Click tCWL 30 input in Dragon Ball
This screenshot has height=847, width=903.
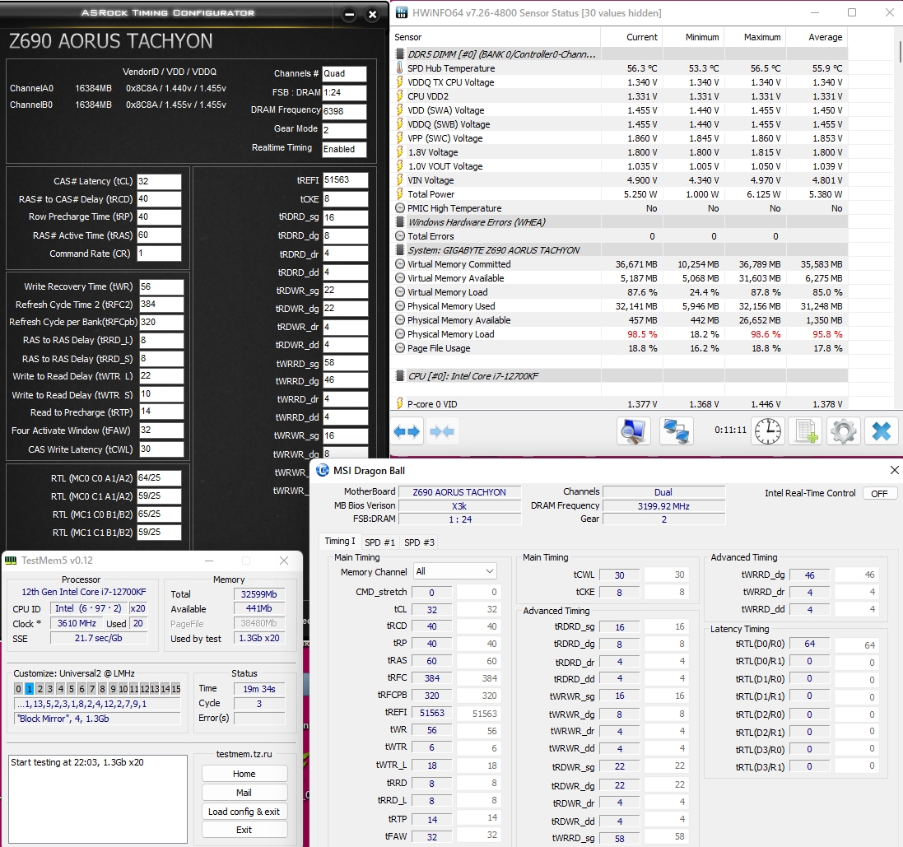pos(620,575)
